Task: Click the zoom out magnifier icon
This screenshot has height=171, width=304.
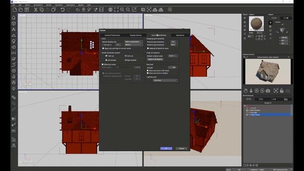Action: pos(128,9)
